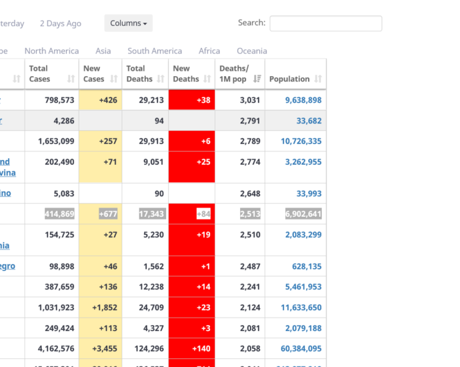
Task: Switch to the Oceania tab
Action: tap(252, 51)
